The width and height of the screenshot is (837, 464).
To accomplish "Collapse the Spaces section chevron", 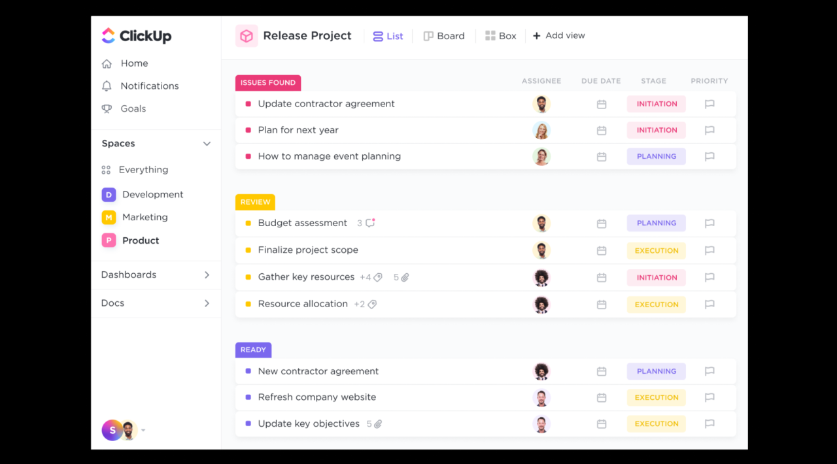I will pos(207,143).
